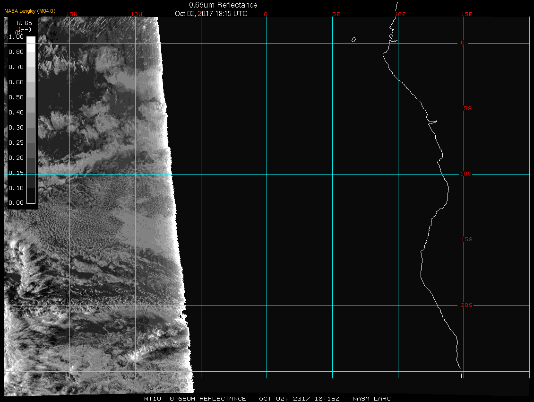
Task: Click the "Oct 02, 2017 18:15 UTC" timestamp
Action: [211, 14]
